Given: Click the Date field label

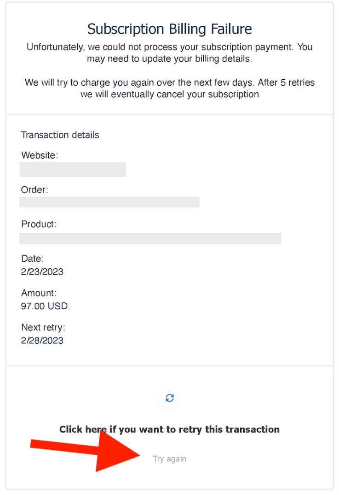Looking at the screenshot, I should 32,259.
